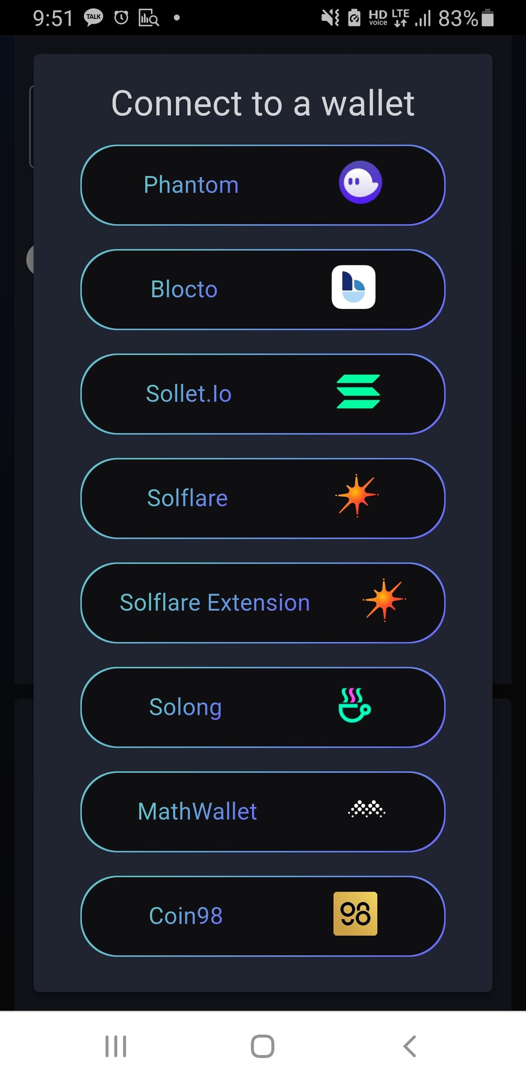Choose the Blocto wallet option
Image resolution: width=526 pixels, height=1081 pixels.
(x=184, y=290)
